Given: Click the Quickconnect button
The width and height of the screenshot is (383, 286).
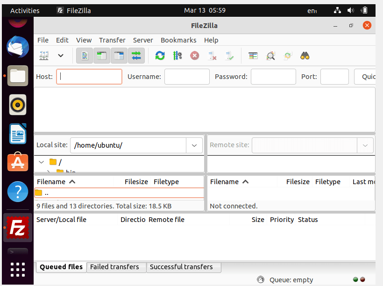Looking at the screenshot, I should tap(365, 77).
